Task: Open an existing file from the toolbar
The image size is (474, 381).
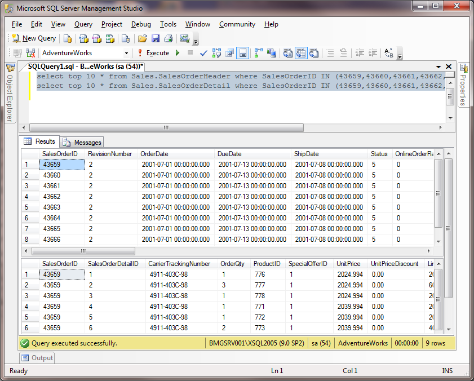Action: (x=142, y=38)
